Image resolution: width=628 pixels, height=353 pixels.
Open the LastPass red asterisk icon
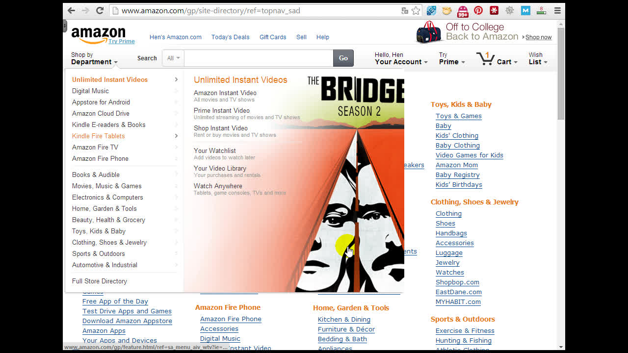pyautogui.click(x=494, y=10)
